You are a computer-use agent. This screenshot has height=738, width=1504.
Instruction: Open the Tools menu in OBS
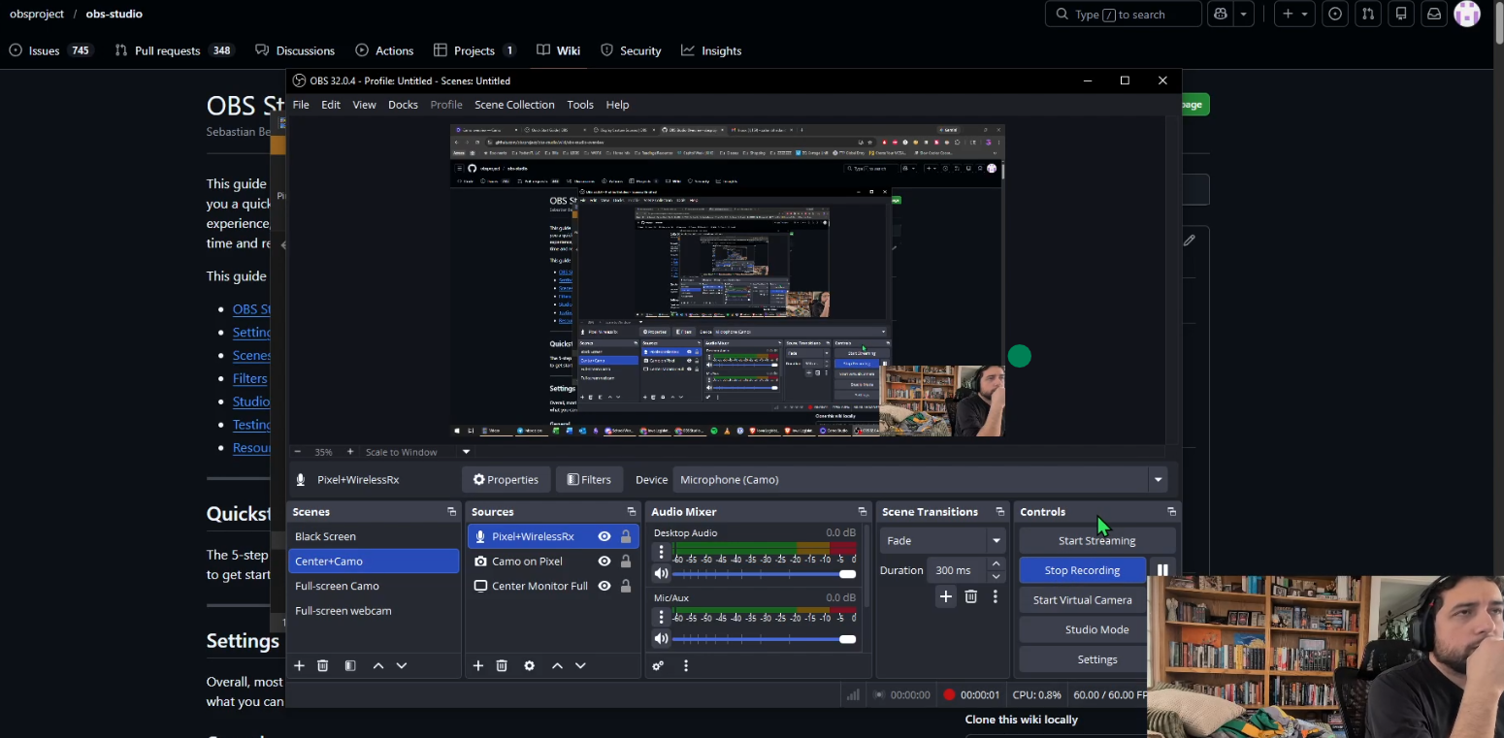pos(580,105)
